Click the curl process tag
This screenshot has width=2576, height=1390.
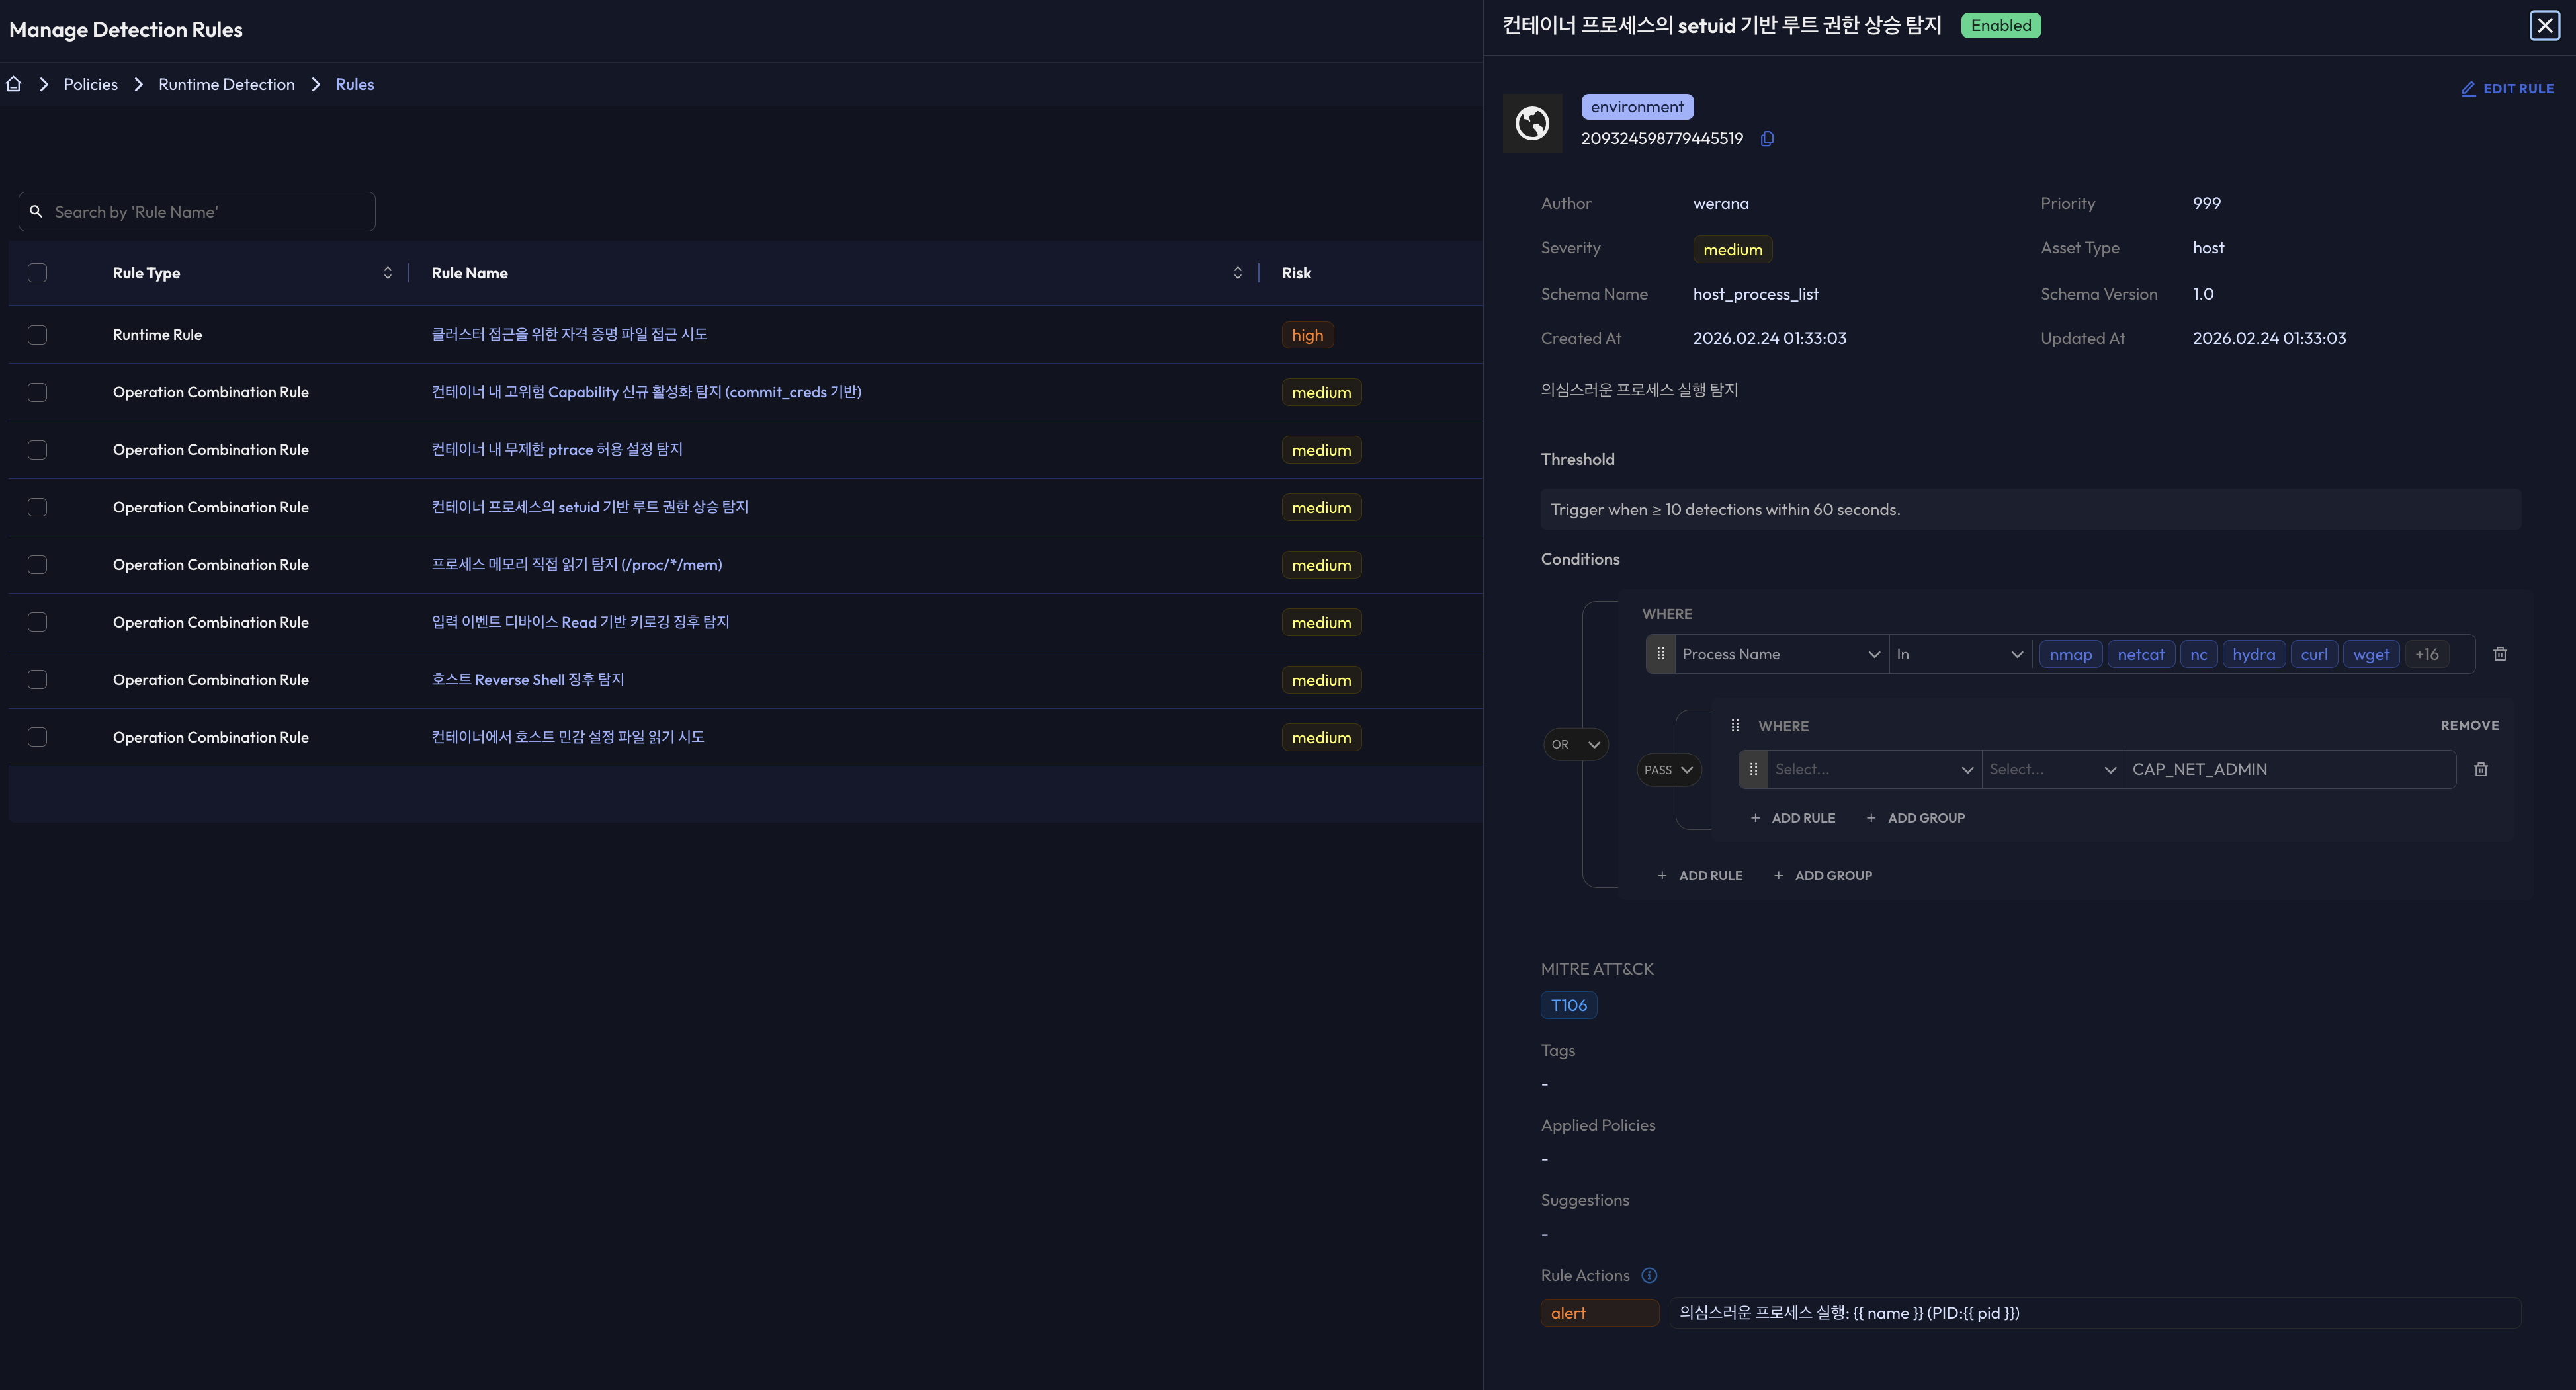point(2313,655)
